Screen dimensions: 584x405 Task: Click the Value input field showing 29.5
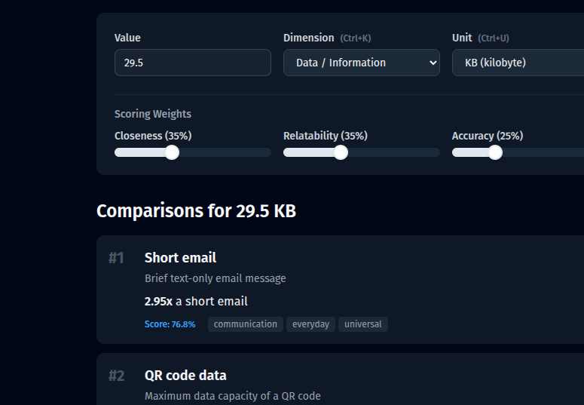(192, 63)
